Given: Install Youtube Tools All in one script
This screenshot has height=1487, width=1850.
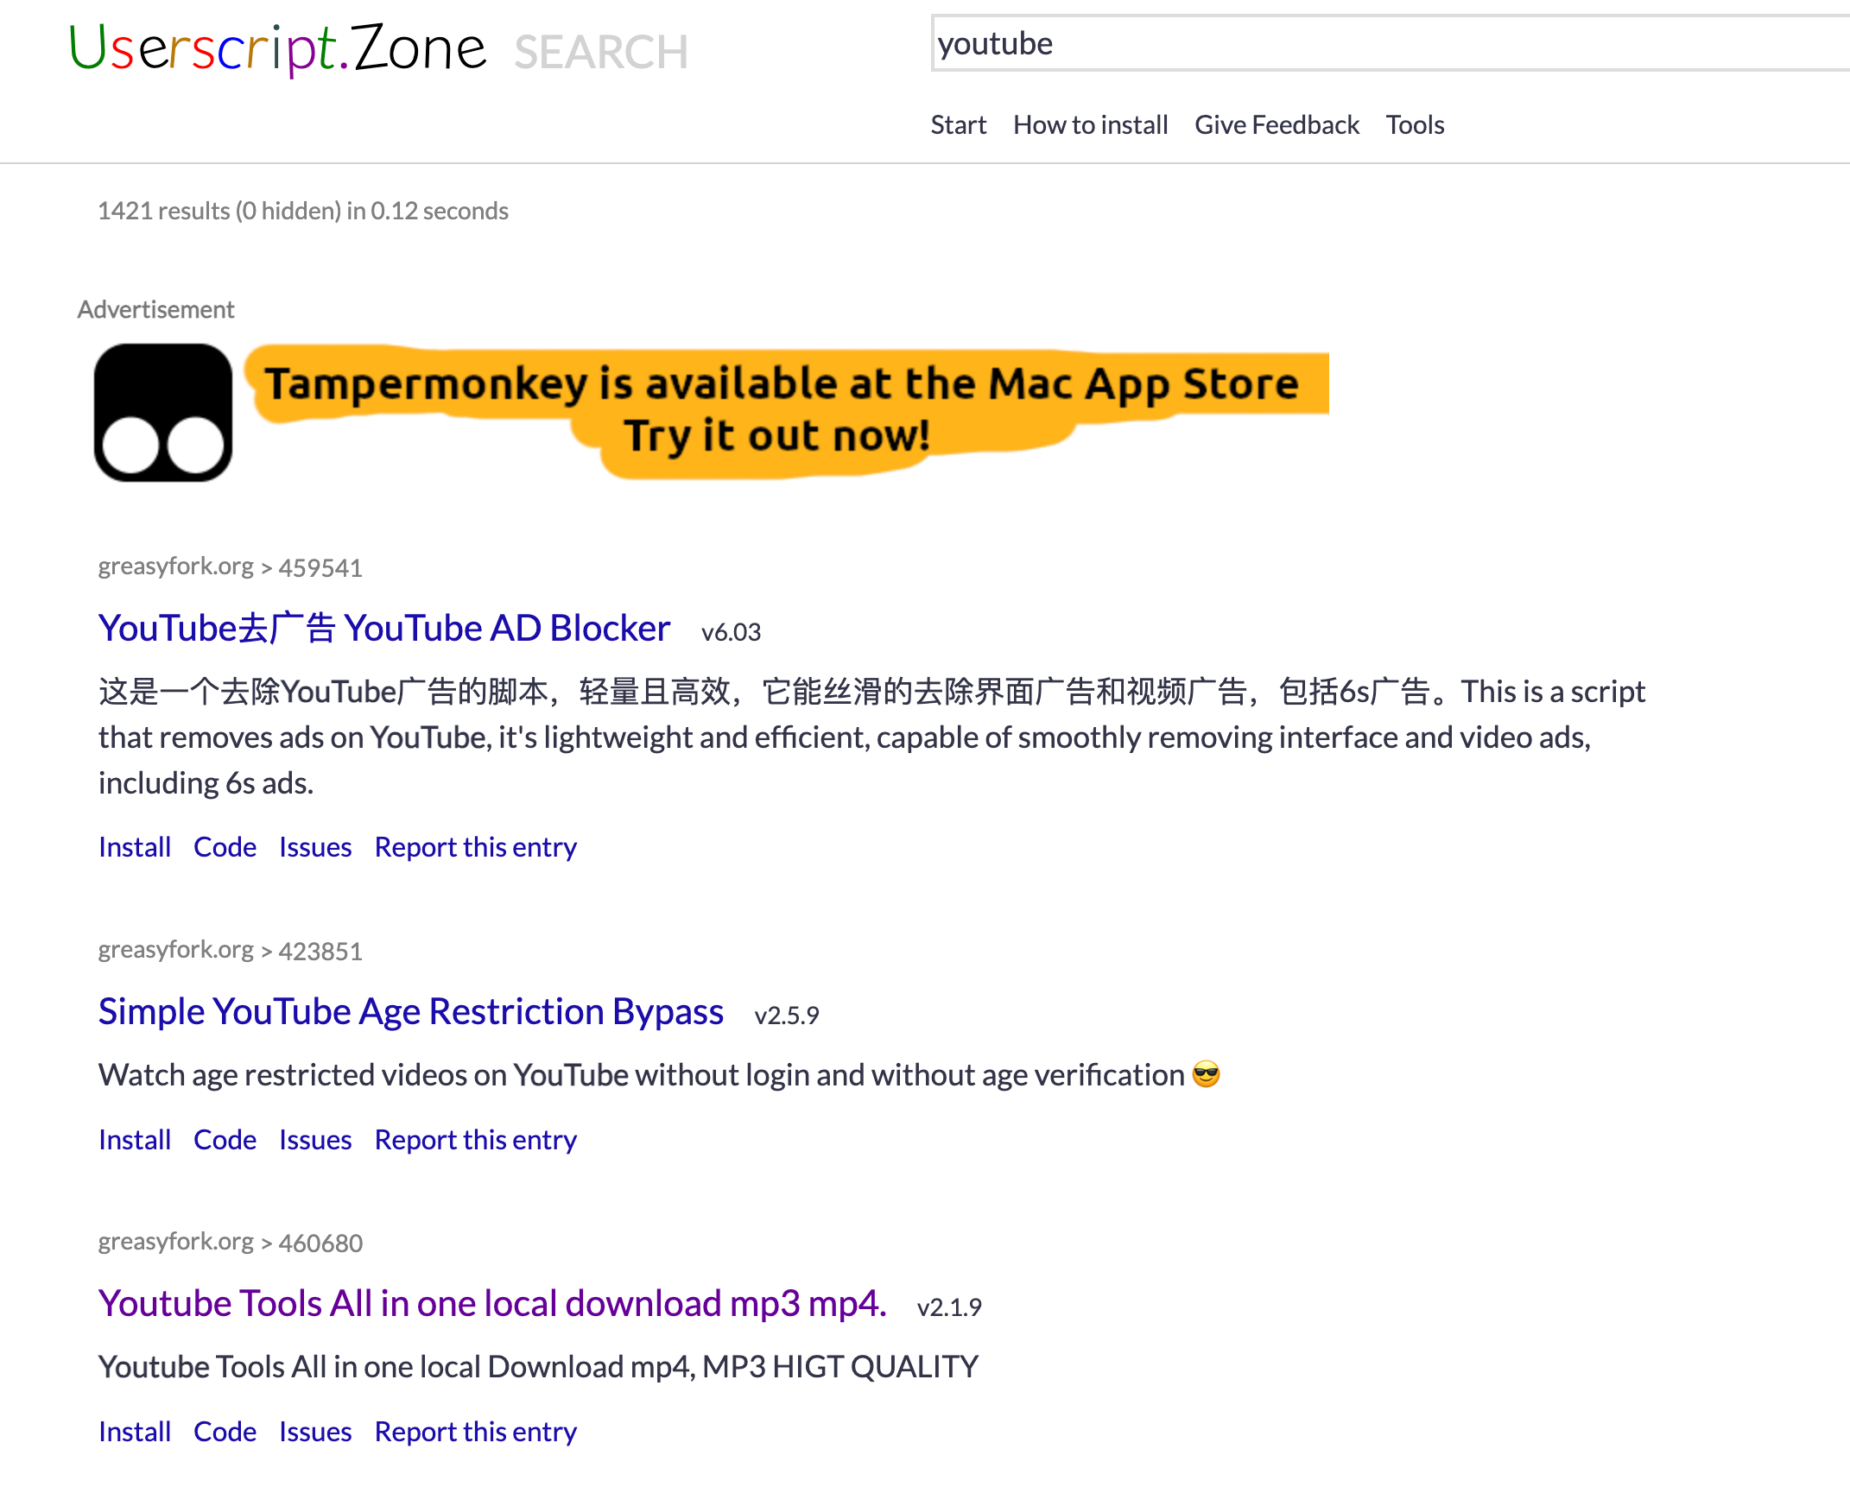Looking at the screenshot, I should click(x=135, y=1432).
